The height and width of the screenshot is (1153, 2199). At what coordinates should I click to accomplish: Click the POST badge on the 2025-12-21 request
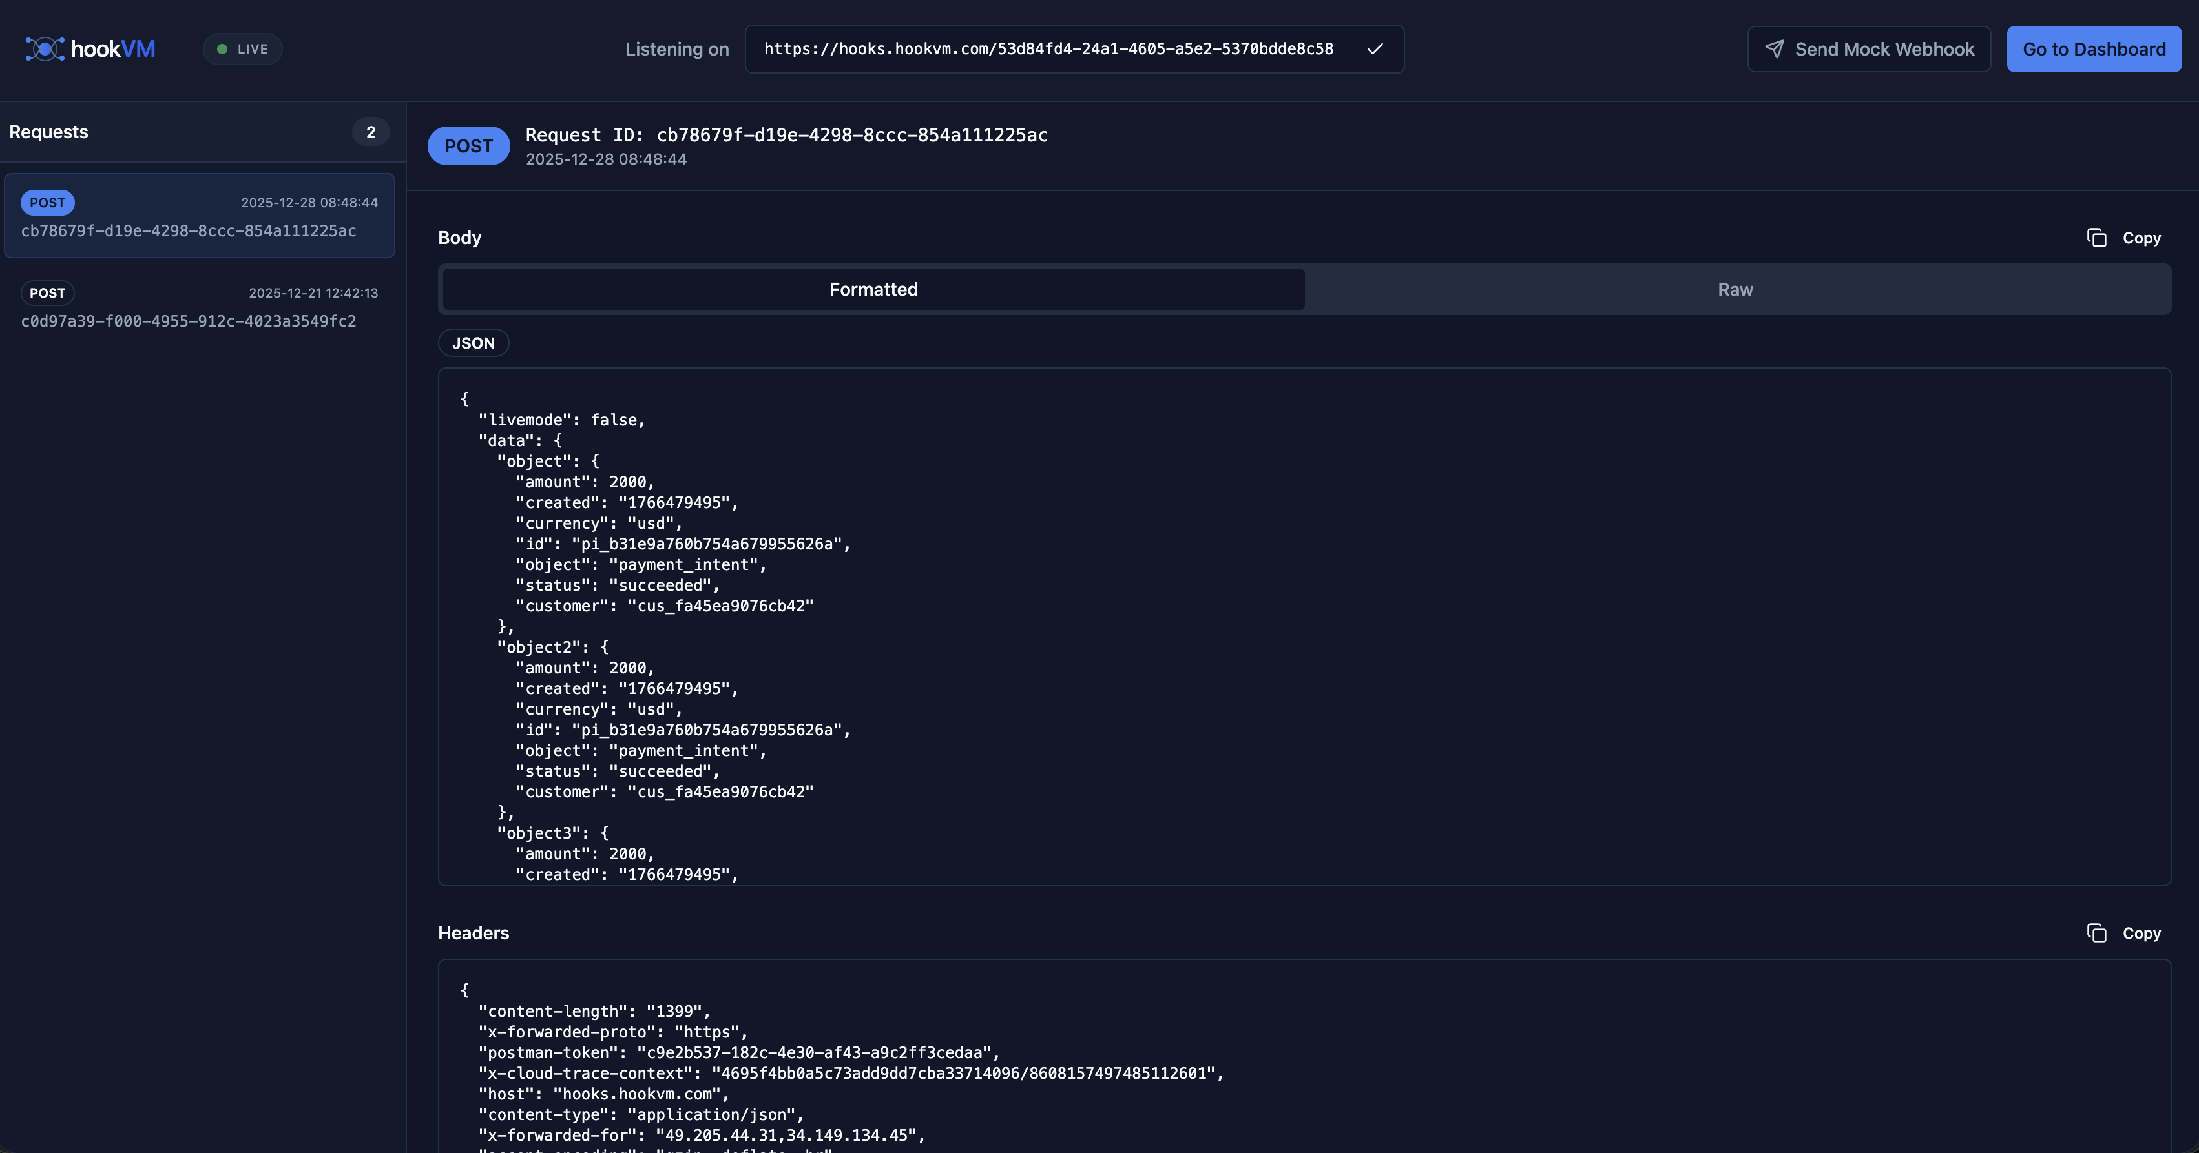pos(47,292)
